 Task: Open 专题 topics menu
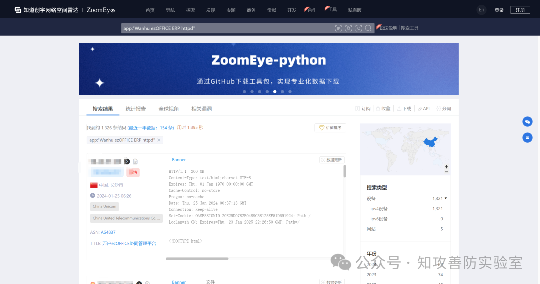[x=231, y=10]
